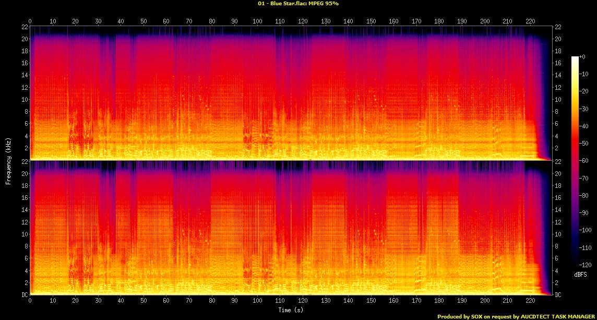Image resolution: width=597 pixels, height=320 pixels.
Task: Select the 50-second mark on the bottom time axis
Action: (x=144, y=301)
